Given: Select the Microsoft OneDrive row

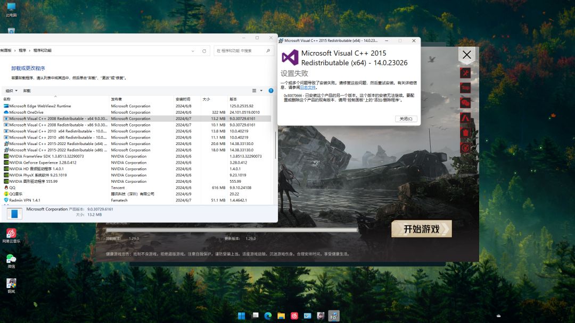Looking at the screenshot, I should tap(137, 112).
